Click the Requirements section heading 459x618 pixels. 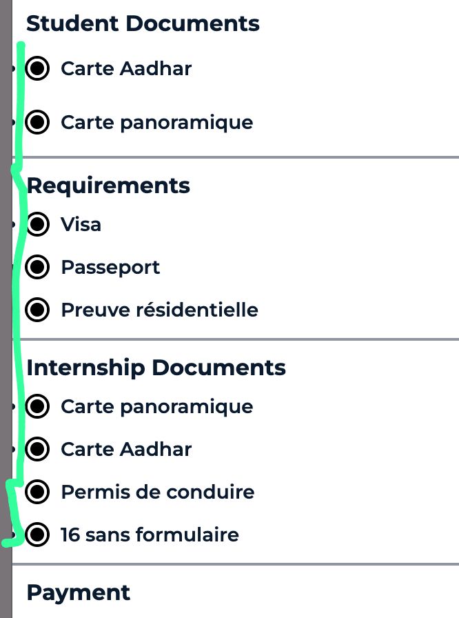(108, 186)
